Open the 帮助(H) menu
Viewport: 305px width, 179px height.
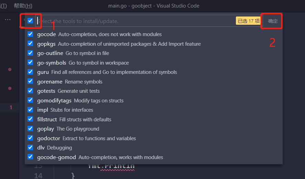[23, 6]
